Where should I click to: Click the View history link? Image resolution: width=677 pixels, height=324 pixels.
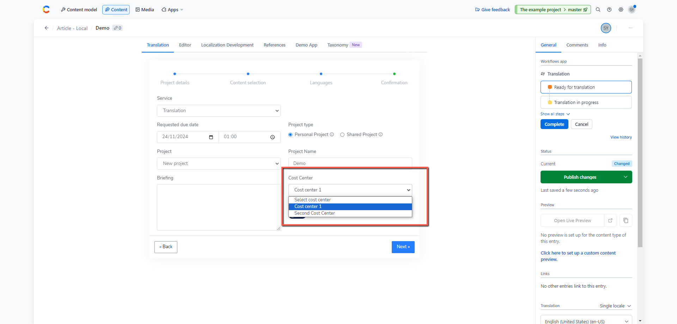pyautogui.click(x=621, y=137)
